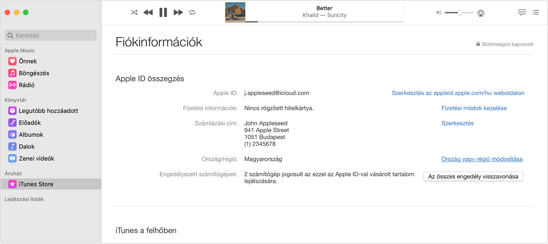Image resolution: width=548 pixels, height=244 pixels.
Task: Open the AirPlay device picker
Action: 481,13
